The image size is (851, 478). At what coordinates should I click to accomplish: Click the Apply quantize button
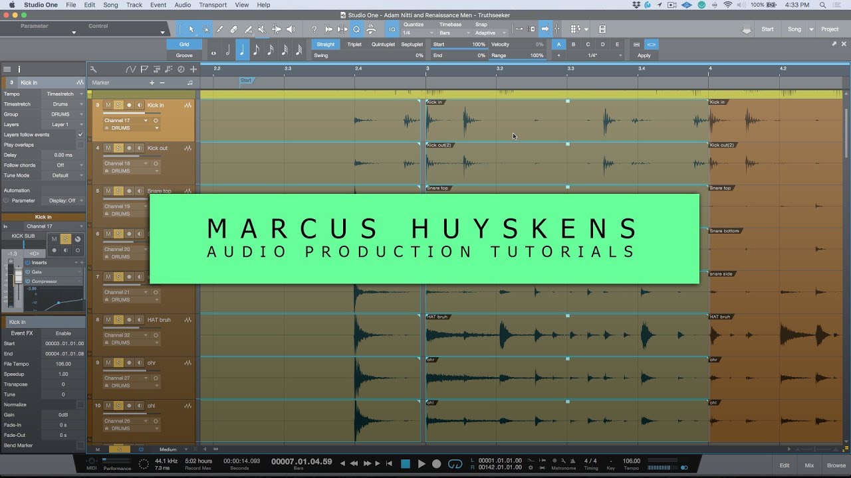pyautogui.click(x=644, y=55)
